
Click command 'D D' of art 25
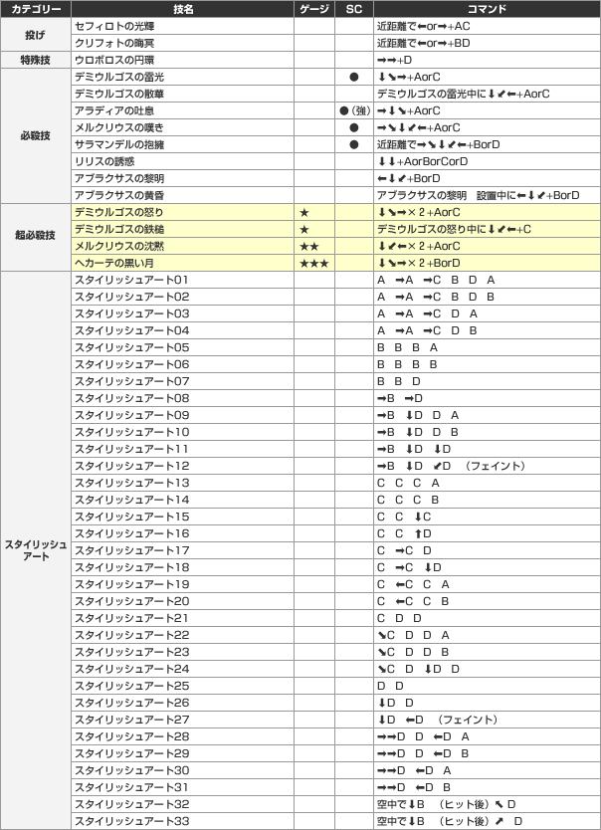point(390,686)
